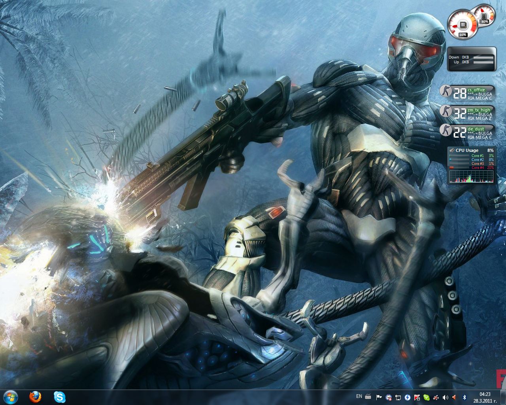Screen dimensions: 506x405
Task: Open the network connection tray icon
Action: pyautogui.click(x=398, y=397)
